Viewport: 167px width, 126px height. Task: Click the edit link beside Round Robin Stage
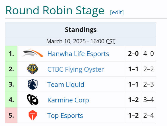[117, 13]
